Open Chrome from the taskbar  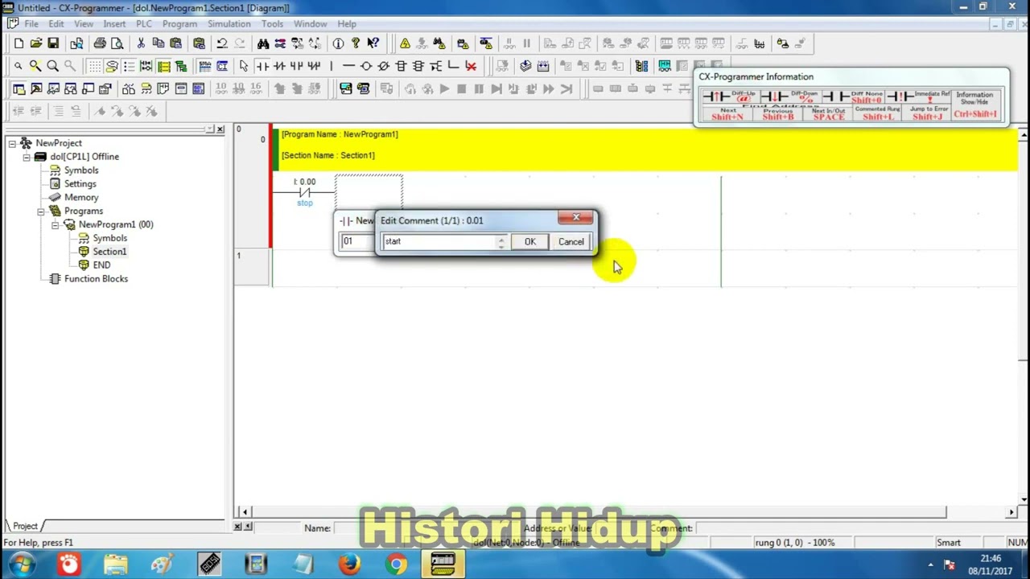396,565
